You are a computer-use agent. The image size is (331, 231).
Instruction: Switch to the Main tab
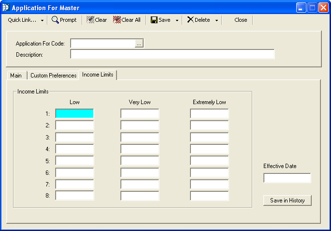16,76
